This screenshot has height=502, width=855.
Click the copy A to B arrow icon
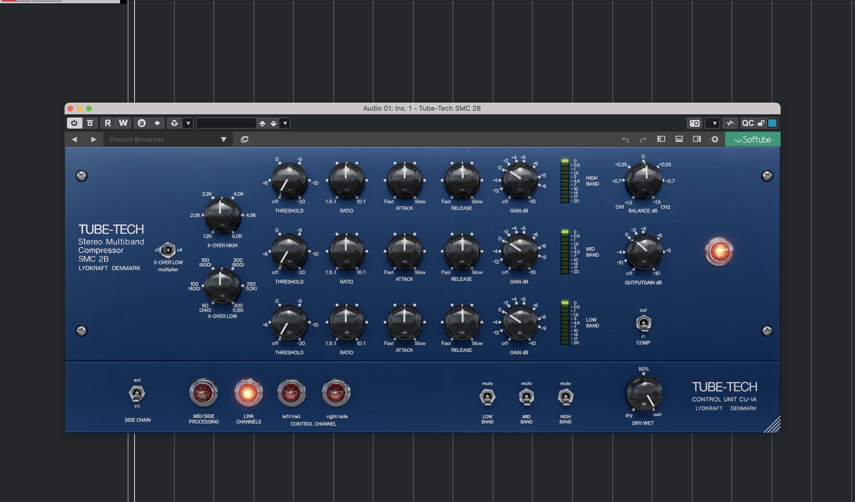pyautogui.click(x=157, y=123)
